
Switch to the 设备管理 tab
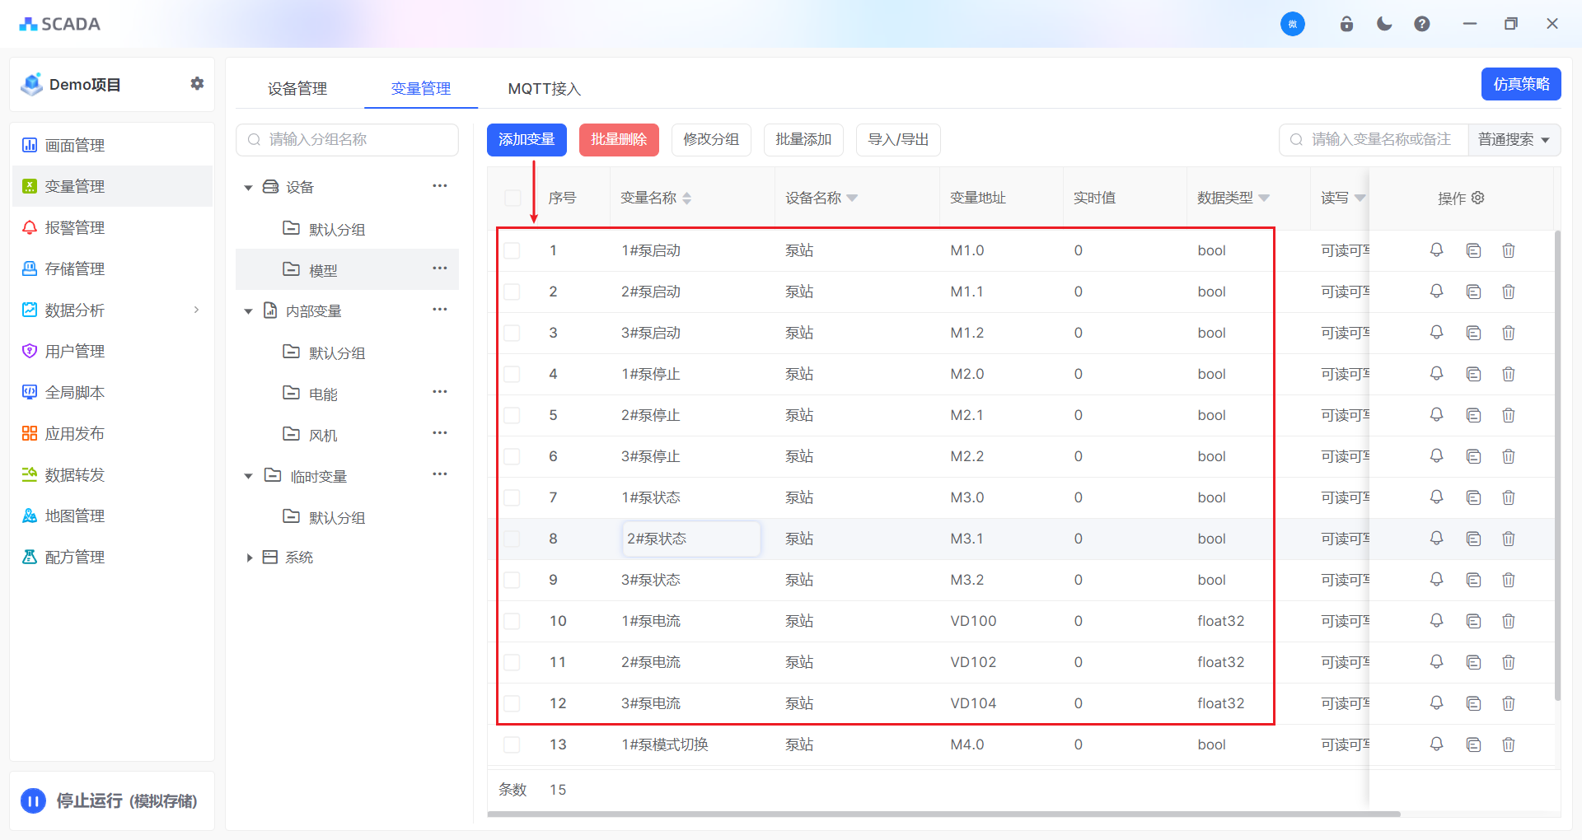click(297, 89)
